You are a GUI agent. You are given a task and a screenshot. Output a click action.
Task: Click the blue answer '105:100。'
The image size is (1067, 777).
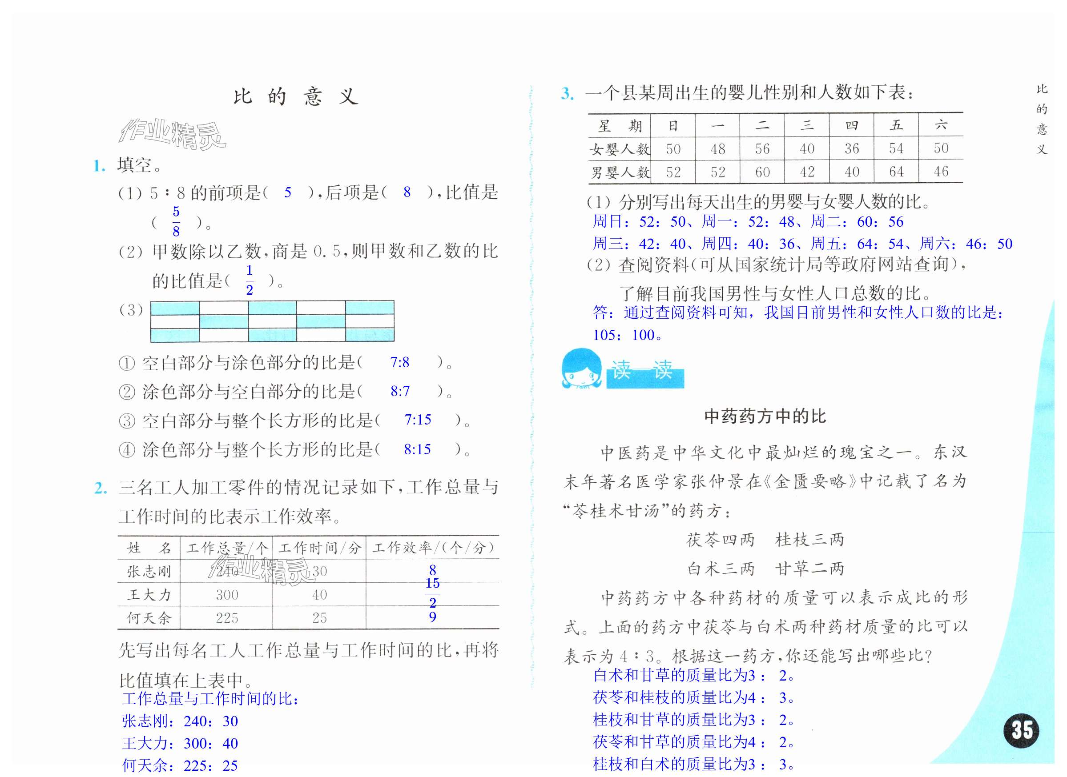[628, 335]
